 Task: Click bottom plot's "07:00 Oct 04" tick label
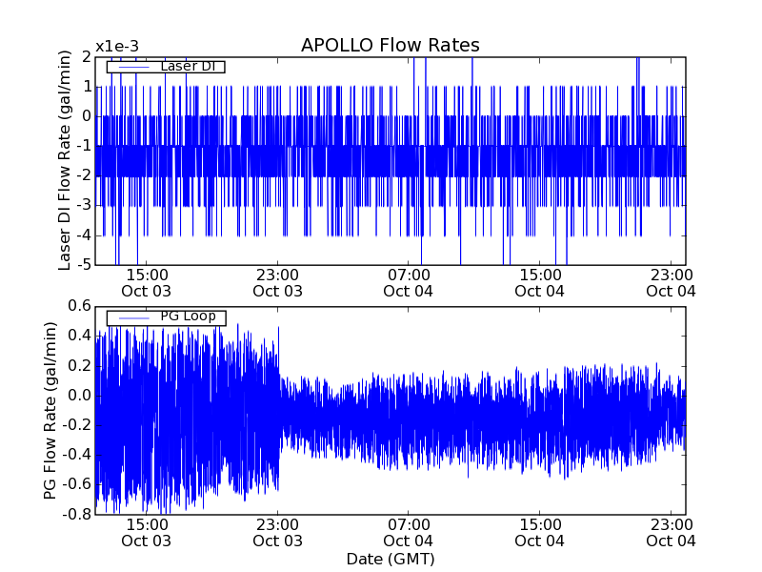[410, 533]
